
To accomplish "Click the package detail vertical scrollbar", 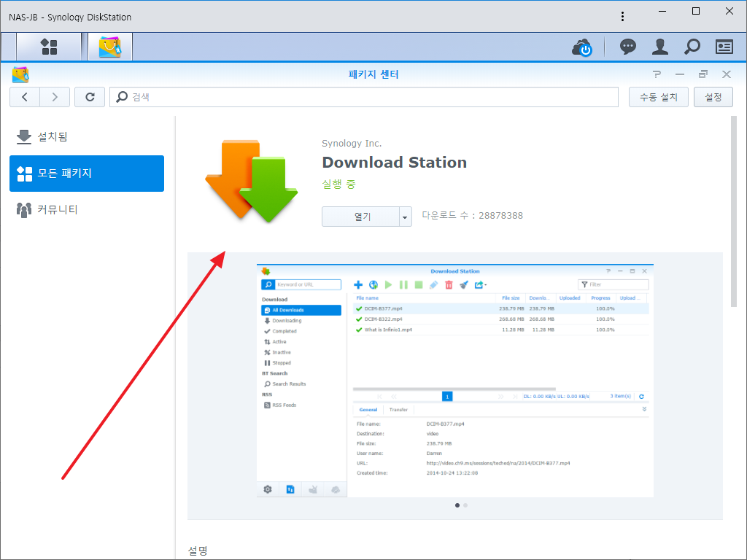I will coord(734,211).
